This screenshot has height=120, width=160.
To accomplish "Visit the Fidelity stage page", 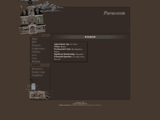I will (36, 52).
